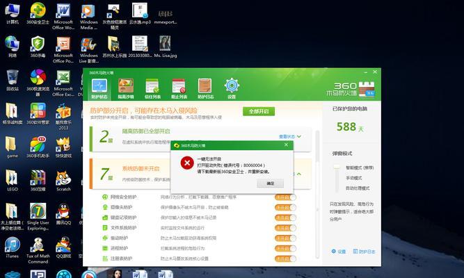
Task: Enable 驱动防护 toggle
Action: pos(285,238)
